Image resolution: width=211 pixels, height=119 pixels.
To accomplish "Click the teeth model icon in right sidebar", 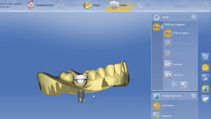I will point(205,99).
